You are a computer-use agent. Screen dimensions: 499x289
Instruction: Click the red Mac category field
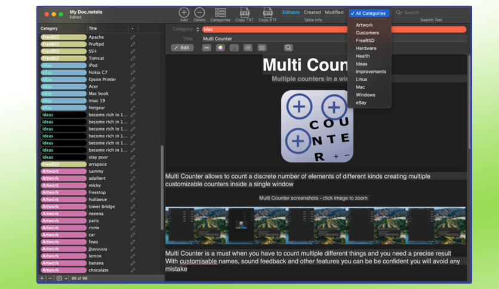[334, 29]
